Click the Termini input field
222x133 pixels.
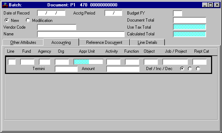66,69
